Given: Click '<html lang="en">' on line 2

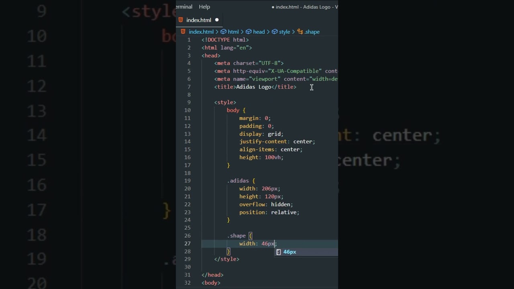Looking at the screenshot, I should (227, 47).
